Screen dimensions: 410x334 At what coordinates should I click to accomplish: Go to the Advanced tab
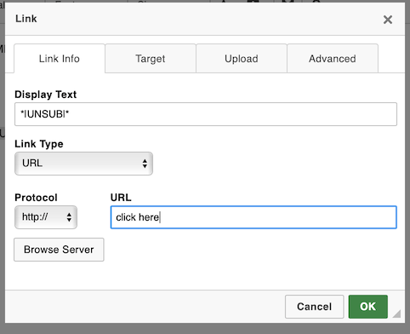click(333, 59)
